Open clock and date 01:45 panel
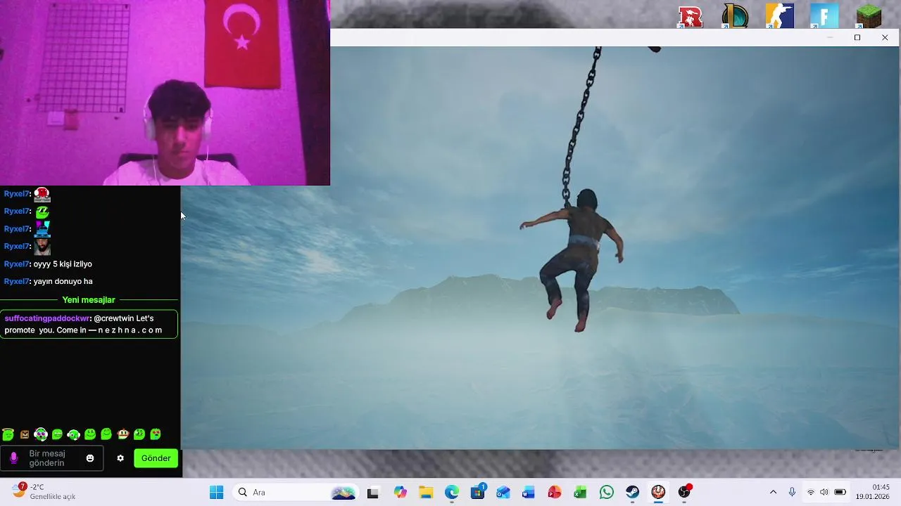The height and width of the screenshot is (506, 901). pos(872,492)
